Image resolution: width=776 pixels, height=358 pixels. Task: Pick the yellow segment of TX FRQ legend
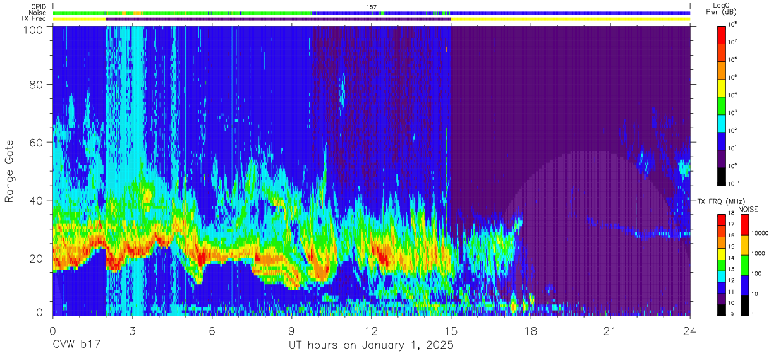click(722, 253)
